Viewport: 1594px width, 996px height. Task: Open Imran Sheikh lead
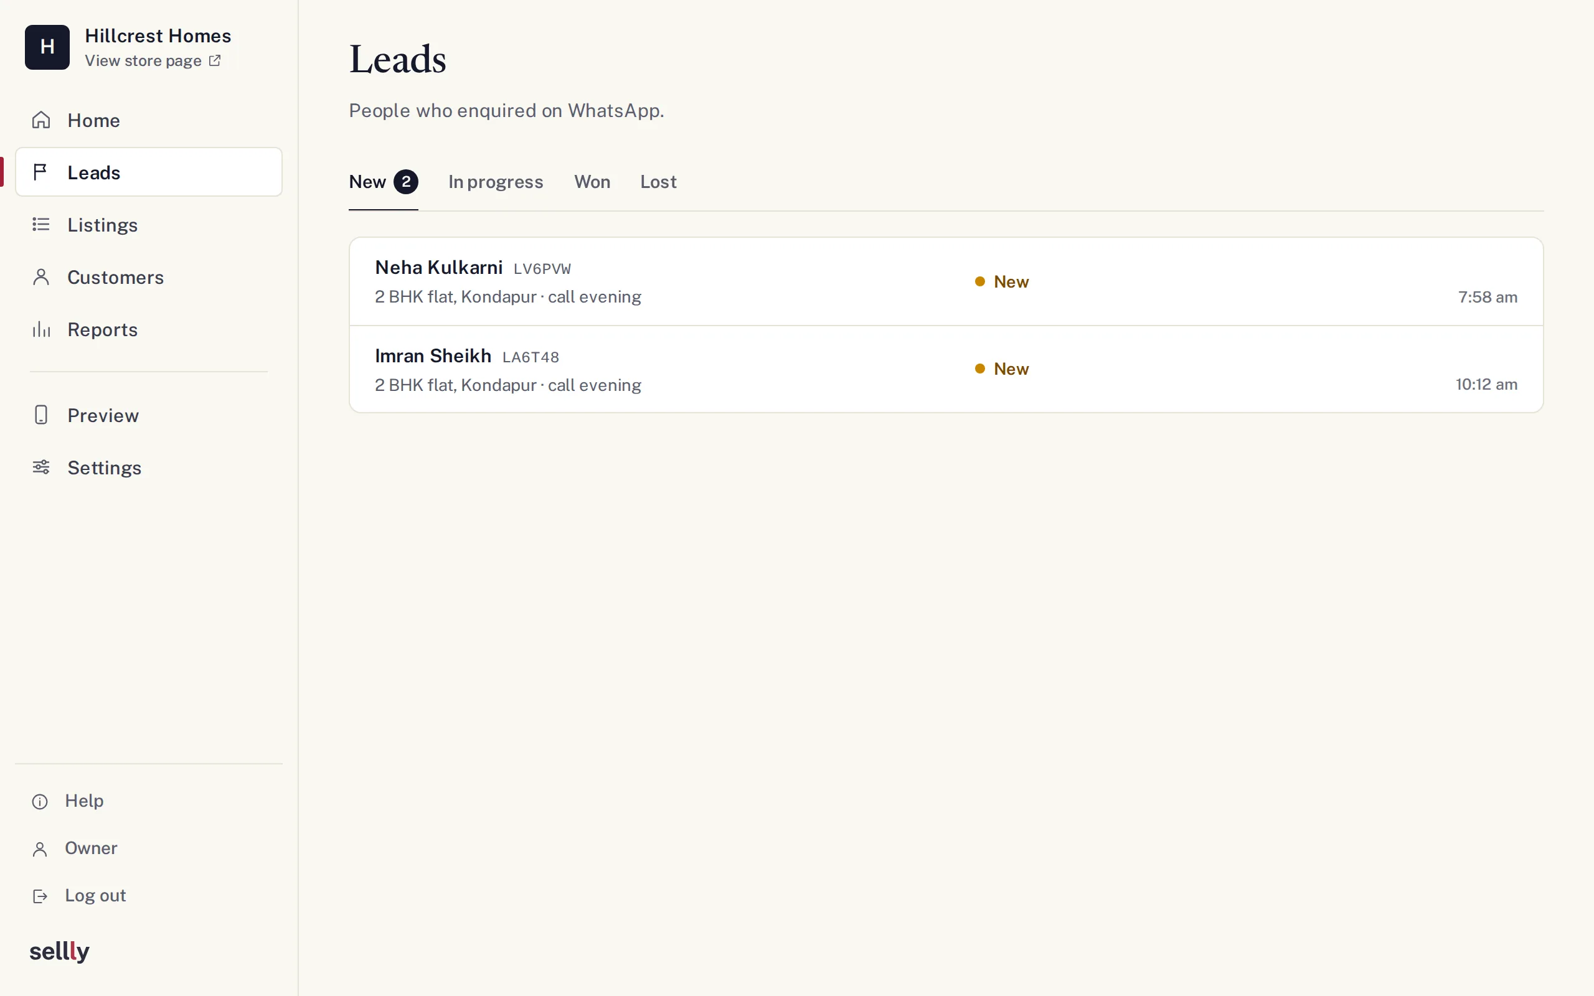[x=946, y=369]
